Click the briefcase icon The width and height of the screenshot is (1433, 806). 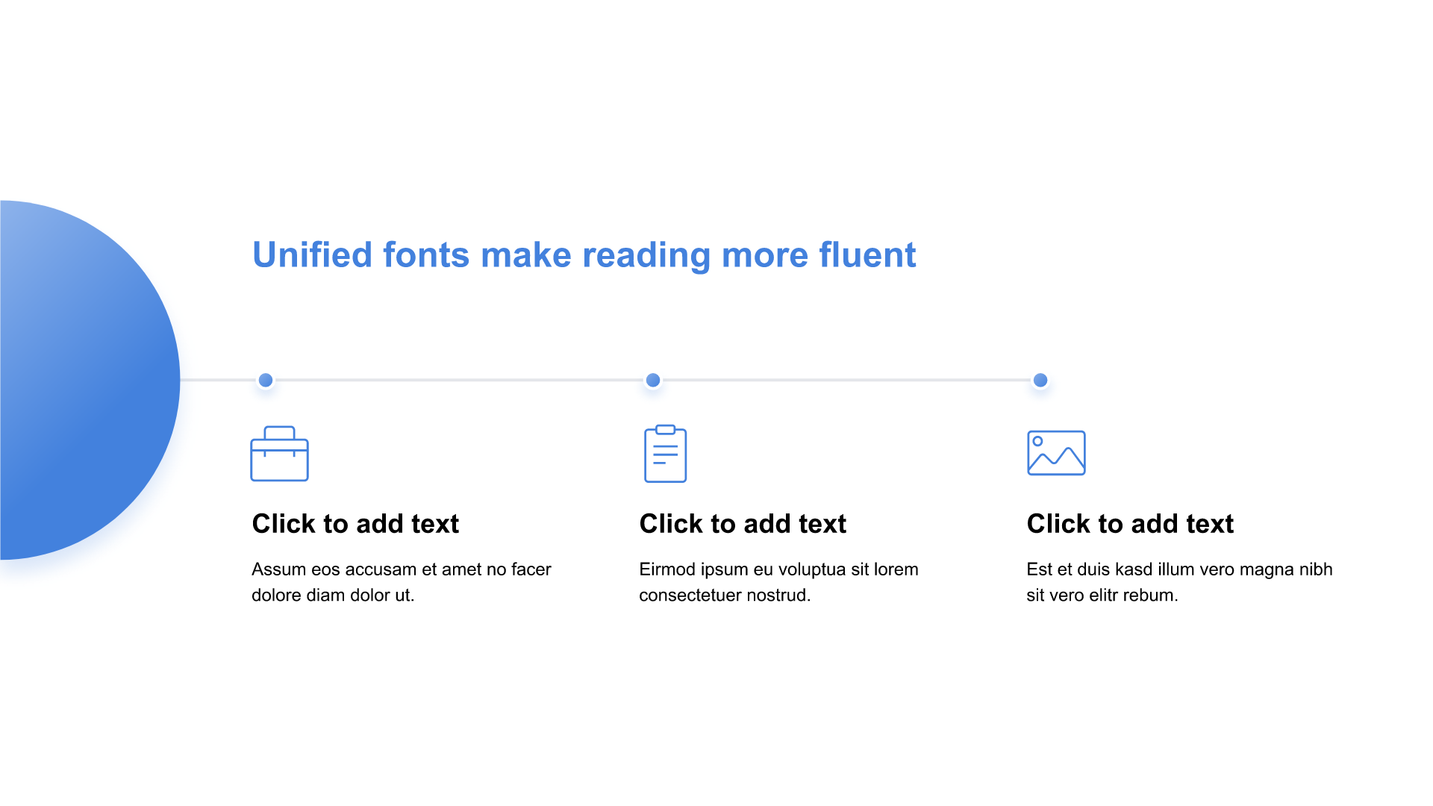279,454
